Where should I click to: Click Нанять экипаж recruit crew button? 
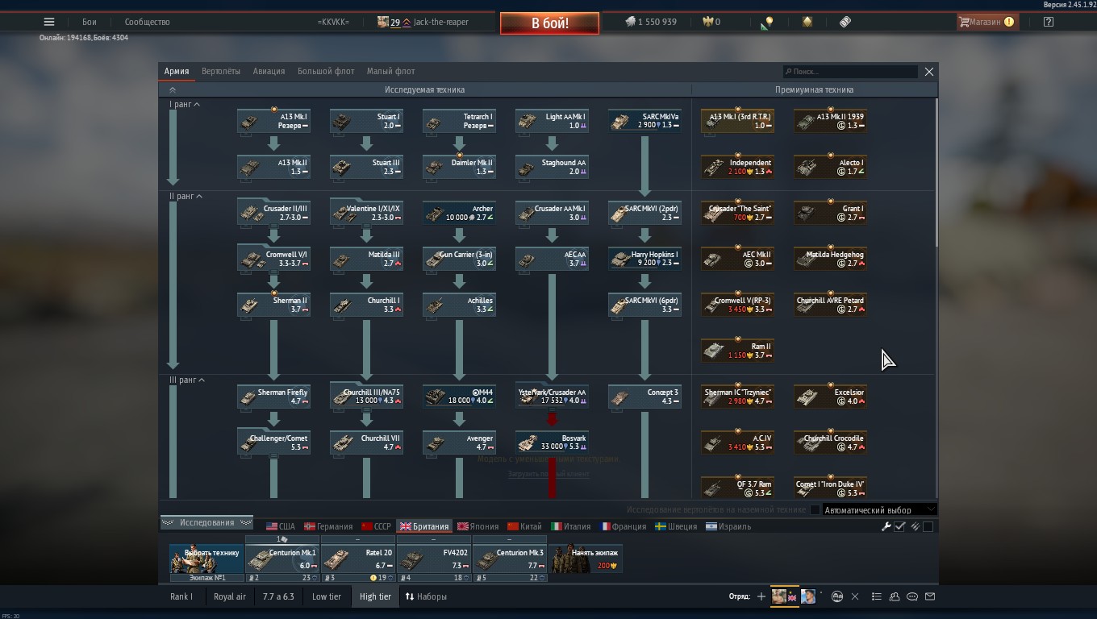[586, 559]
